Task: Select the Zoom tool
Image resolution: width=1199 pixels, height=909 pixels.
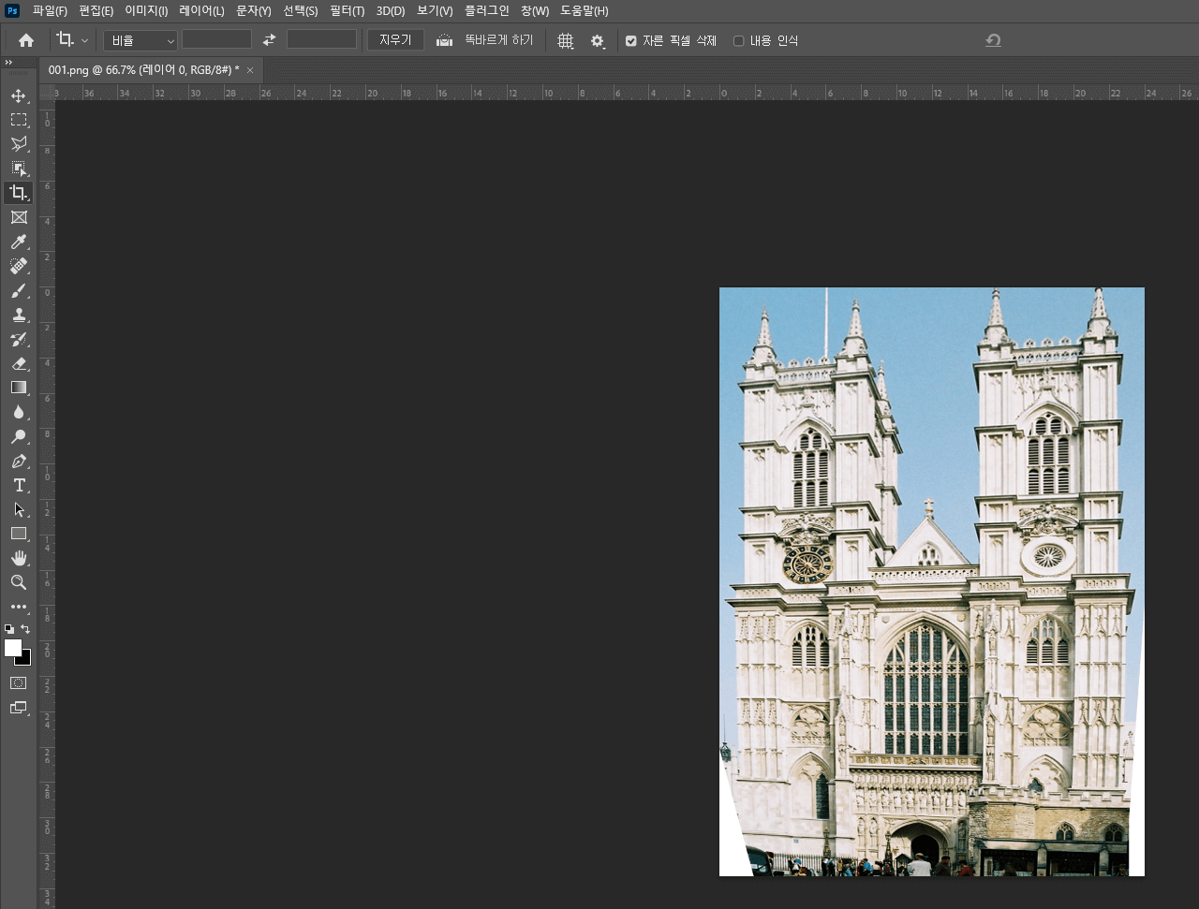Action: [x=19, y=582]
